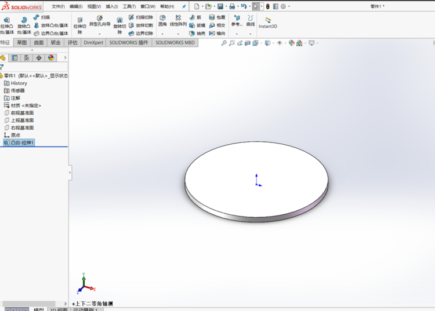Select the Intersect (相交) tool
The image size is (435, 311).
217,25
